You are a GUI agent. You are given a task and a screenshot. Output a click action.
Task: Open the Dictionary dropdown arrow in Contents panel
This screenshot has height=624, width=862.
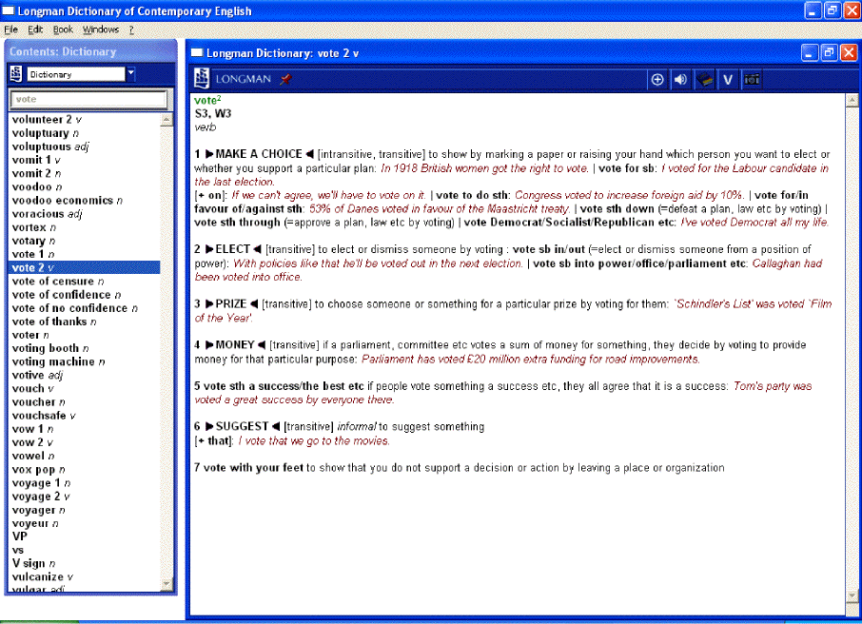pyautogui.click(x=131, y=73)
